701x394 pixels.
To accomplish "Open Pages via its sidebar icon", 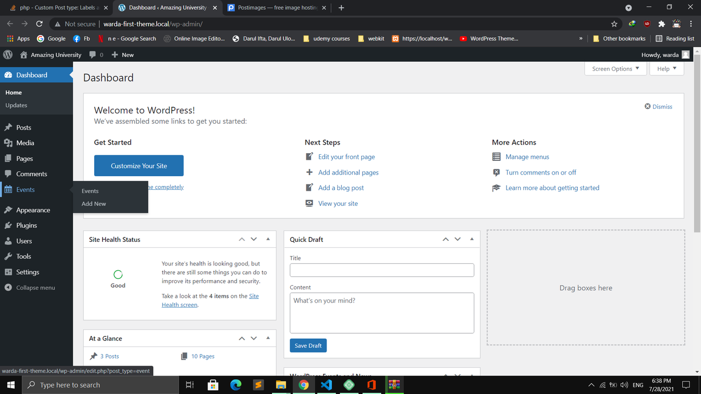I will click(8, 159).
